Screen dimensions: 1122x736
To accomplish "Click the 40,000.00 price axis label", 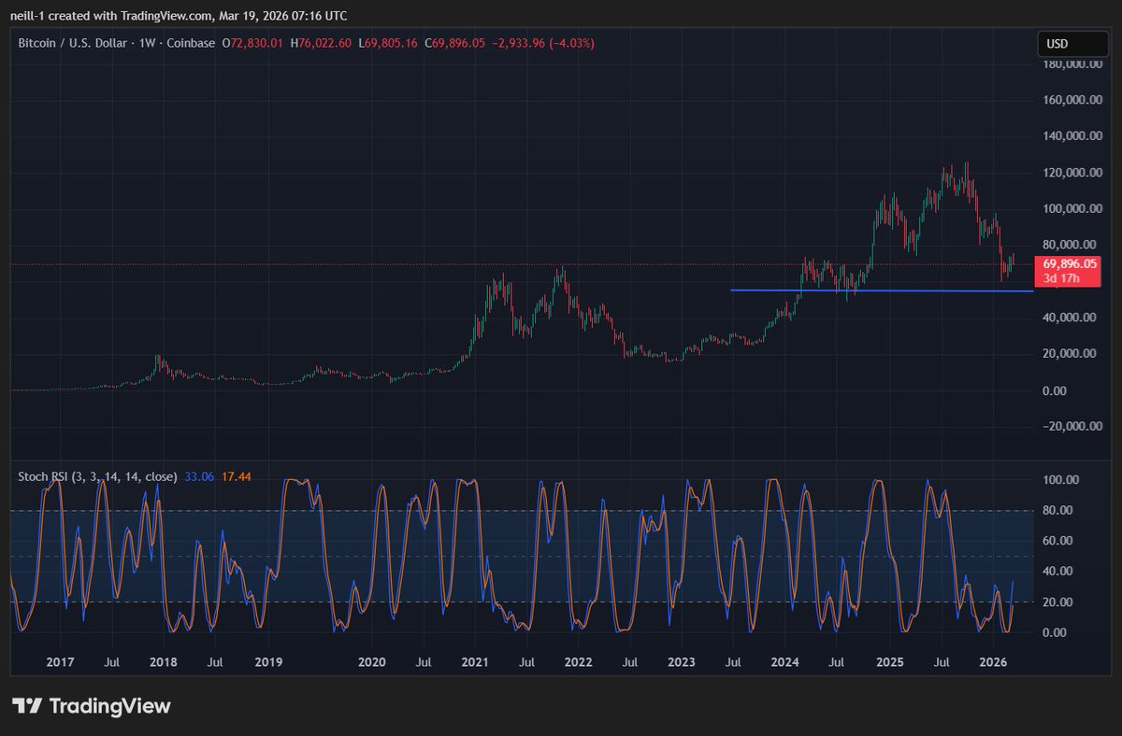I will pos(1071,318).
